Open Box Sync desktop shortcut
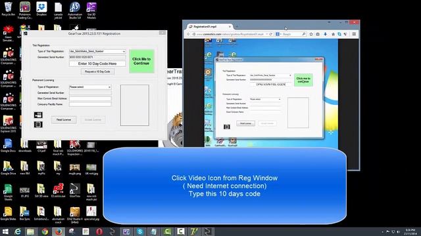This screenshot has height=236, width=421. tap(25, 214)
